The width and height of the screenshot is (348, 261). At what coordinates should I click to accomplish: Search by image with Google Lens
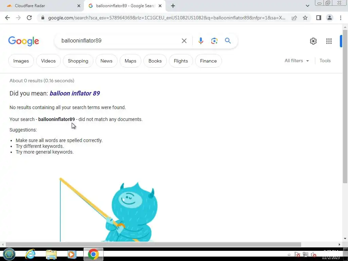click(x=214, y=41)
